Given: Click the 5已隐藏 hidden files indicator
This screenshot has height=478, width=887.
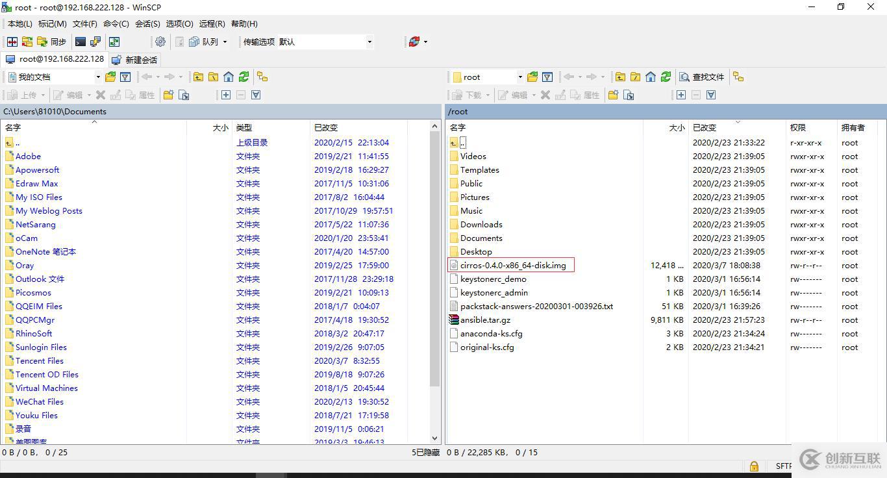Looking at the screenshot, I should 426,453.
